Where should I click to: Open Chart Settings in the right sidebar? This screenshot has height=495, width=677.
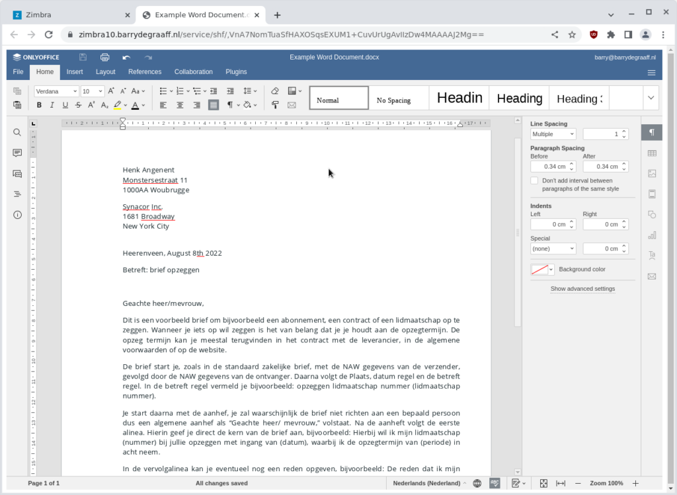pyautogui.click(x=652, y=235)
